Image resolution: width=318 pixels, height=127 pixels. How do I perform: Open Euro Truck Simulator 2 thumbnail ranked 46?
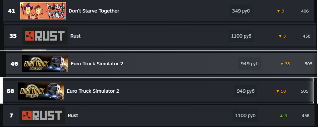click(x=45, y=64)
